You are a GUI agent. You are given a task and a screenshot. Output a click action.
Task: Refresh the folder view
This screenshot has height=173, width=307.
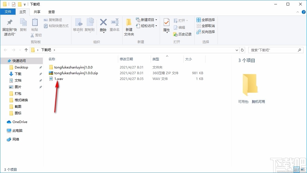(242, 50)
